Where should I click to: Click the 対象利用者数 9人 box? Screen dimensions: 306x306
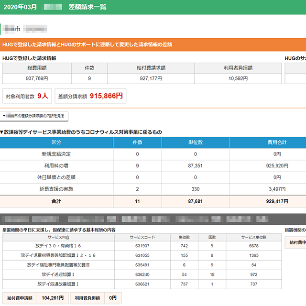27,96
